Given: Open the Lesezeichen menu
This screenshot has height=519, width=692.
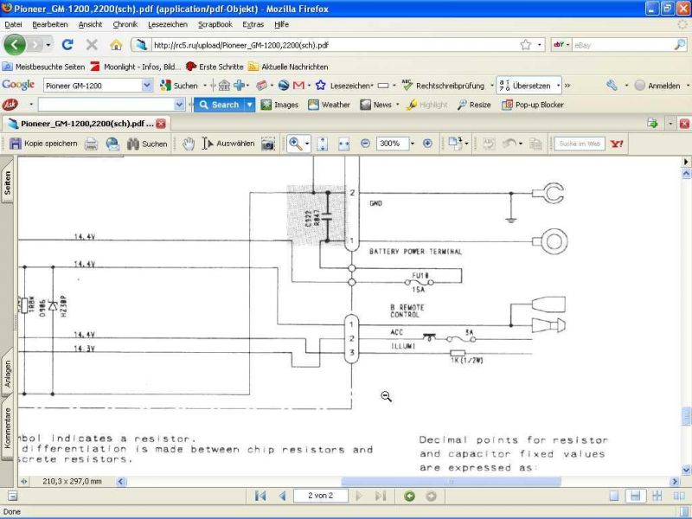Looking at the screenshot, I should [168, 24].
